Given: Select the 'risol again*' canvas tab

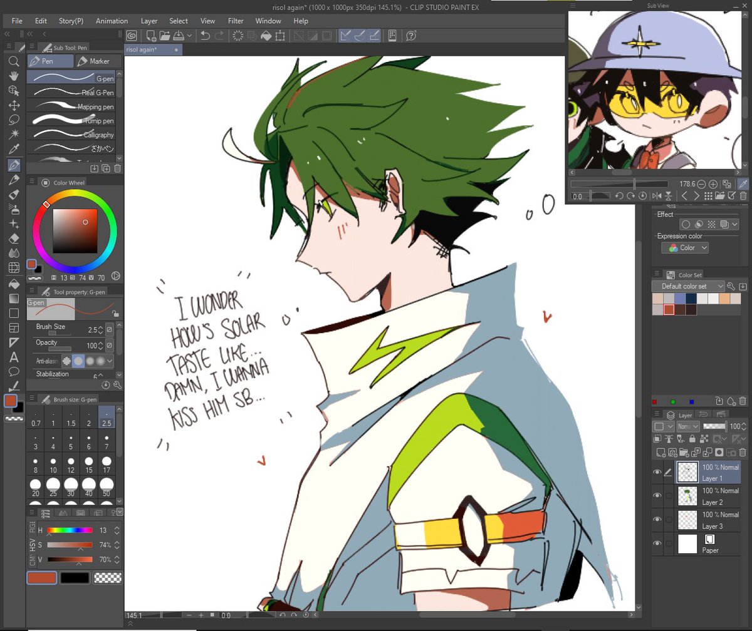Looking at the screenshot, I should 152,49.
